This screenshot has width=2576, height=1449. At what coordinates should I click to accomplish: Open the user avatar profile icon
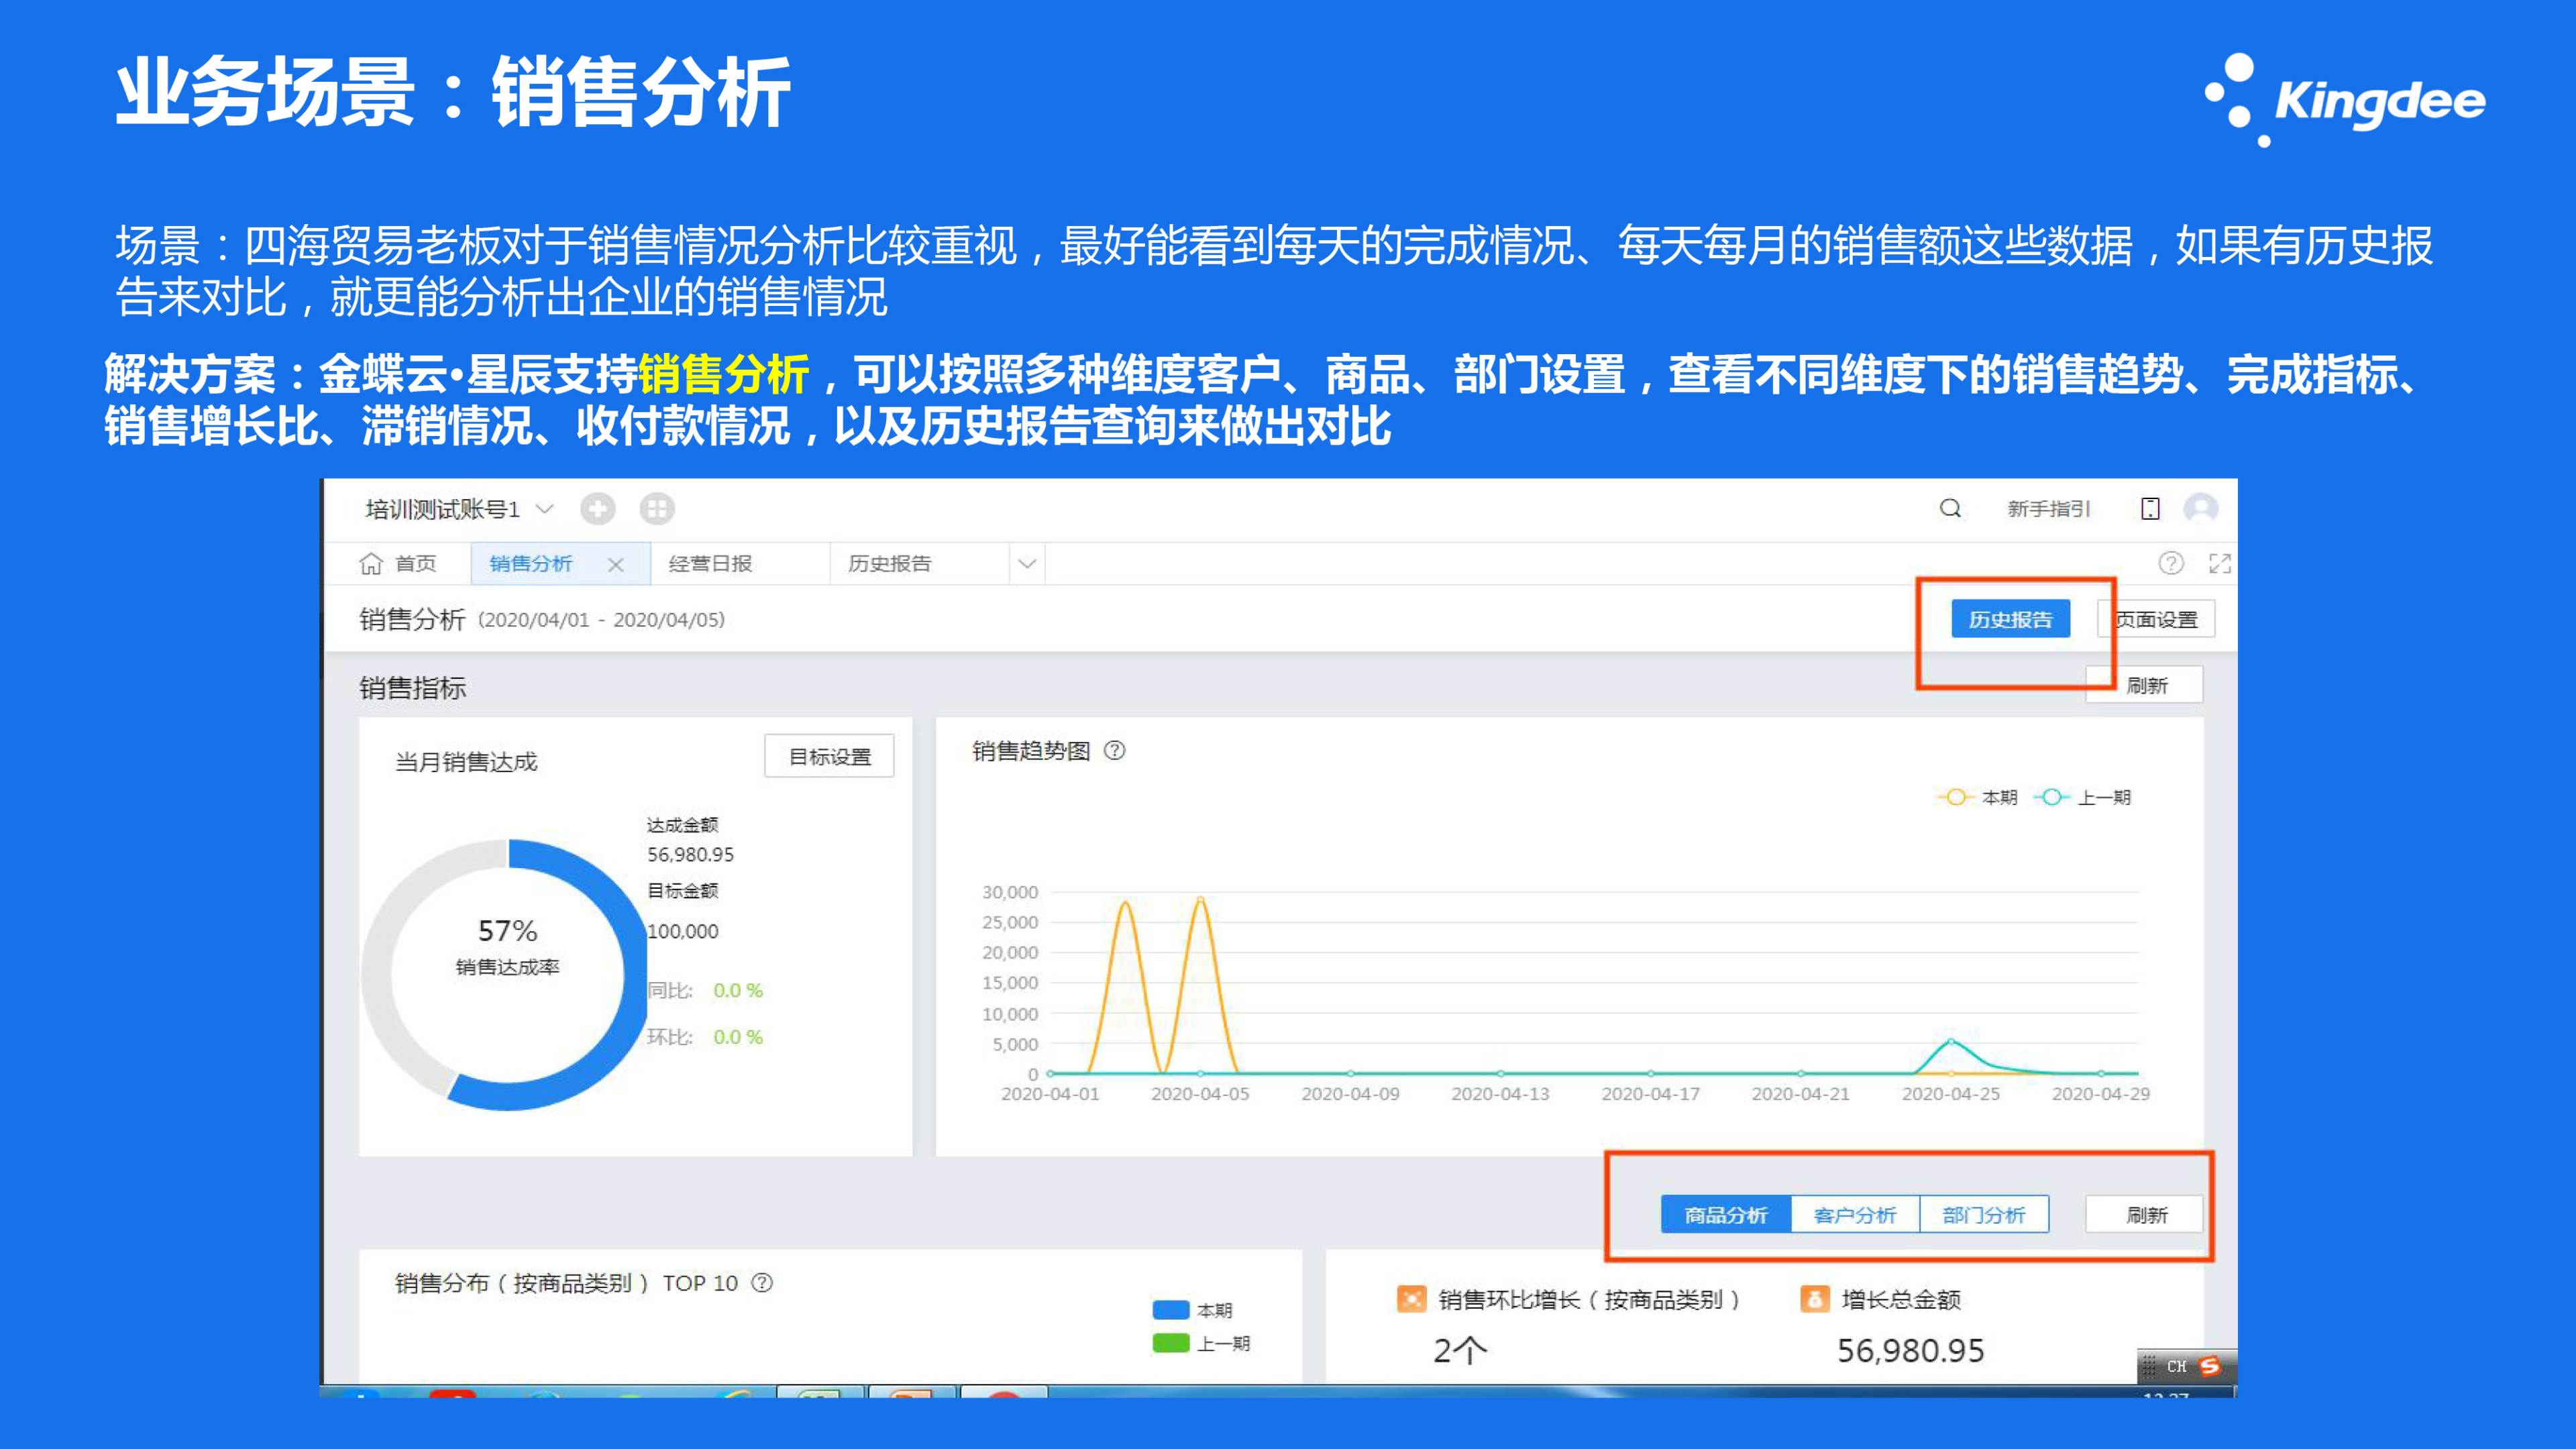tap(2200, 508)
